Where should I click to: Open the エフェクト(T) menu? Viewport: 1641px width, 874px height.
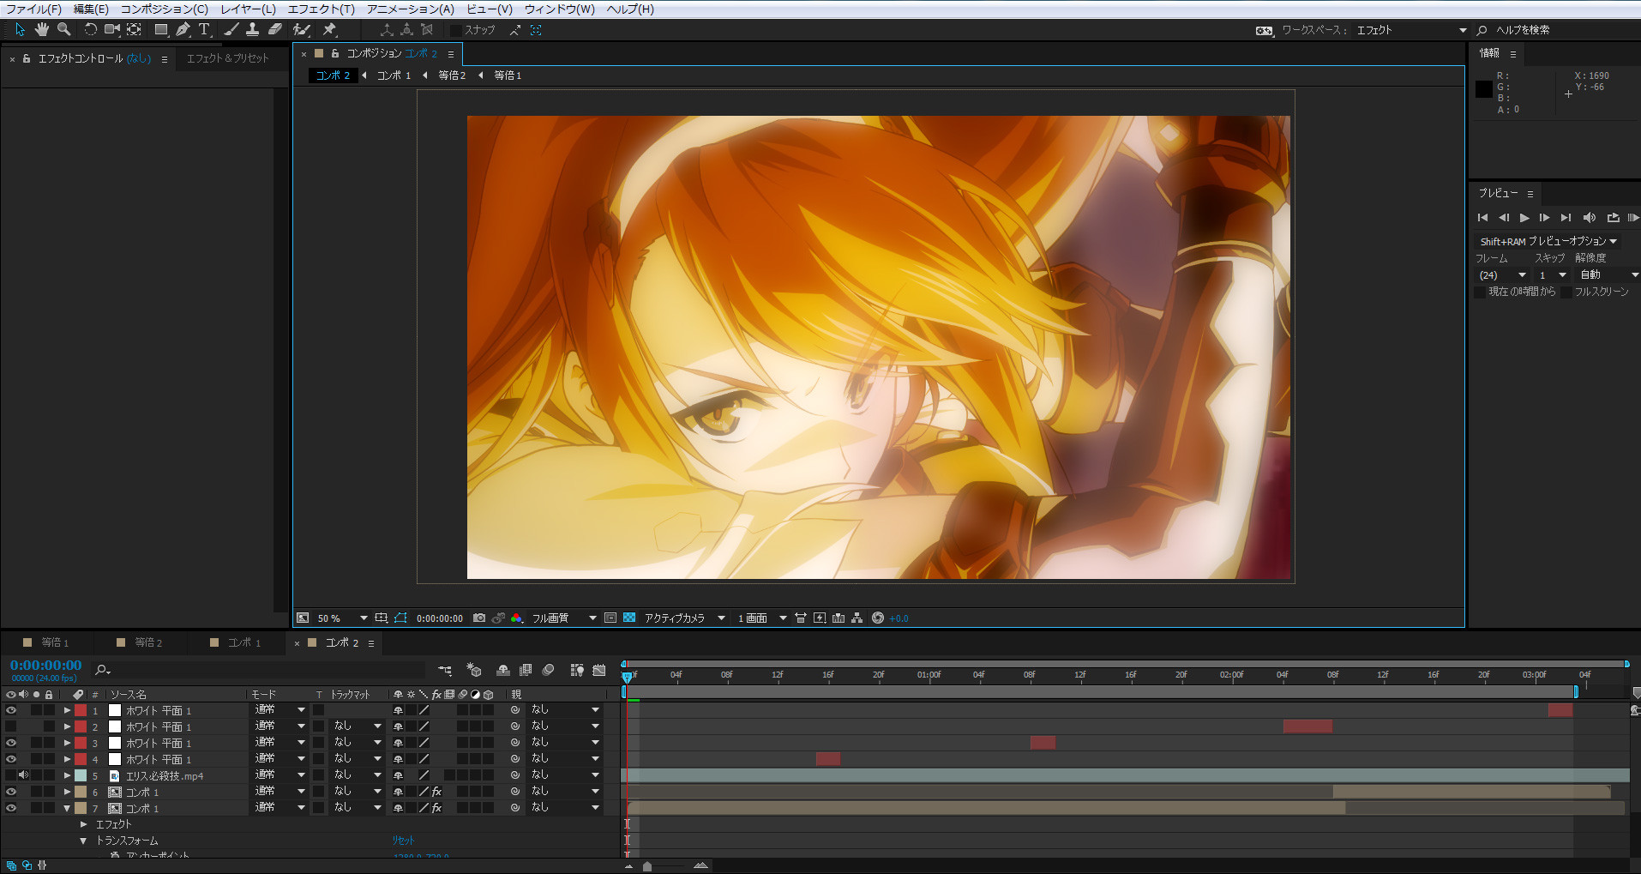321,9
